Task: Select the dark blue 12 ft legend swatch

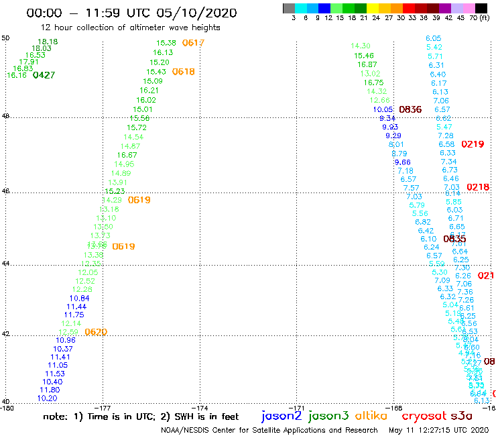Action: tap(324, 8)
